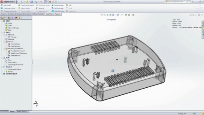
Task: Toggle Cavity Visibility
Action: (24, 8)
